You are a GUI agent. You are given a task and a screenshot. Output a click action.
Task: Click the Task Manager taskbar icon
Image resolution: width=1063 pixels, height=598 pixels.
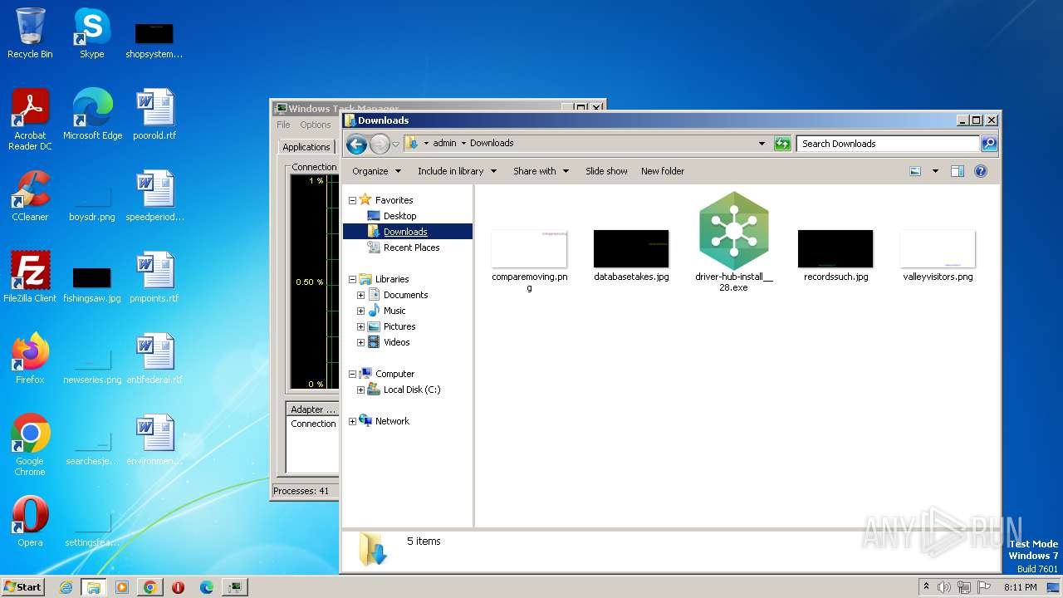click(x=235, y=587)
